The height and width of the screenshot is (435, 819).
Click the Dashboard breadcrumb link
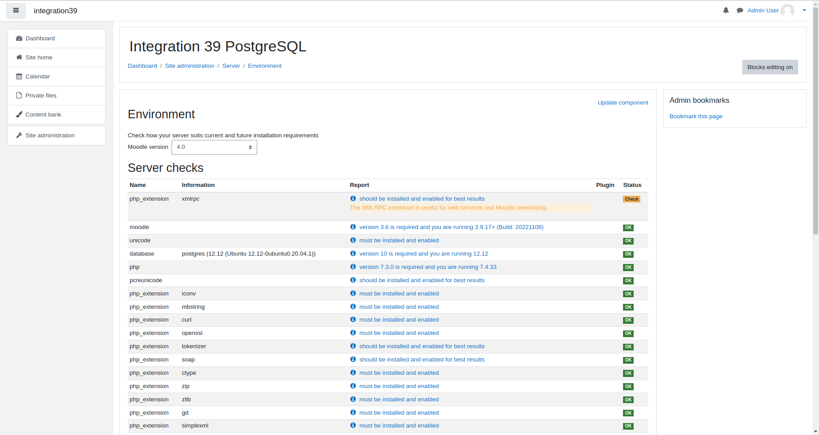[x=142, y=66]
